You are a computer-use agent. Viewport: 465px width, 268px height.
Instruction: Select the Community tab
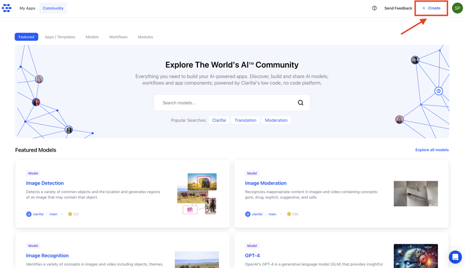(53, 8)
